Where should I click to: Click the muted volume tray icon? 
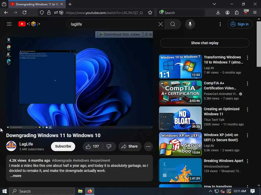click(223, 191)
